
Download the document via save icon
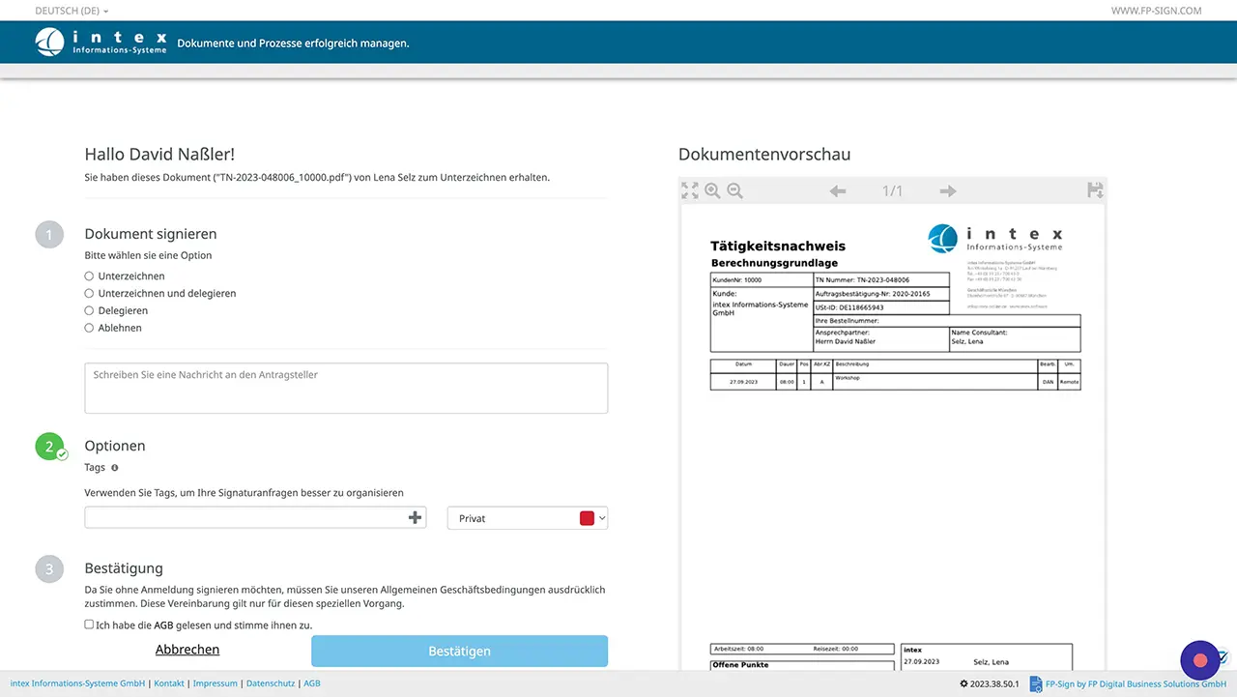pos(1095,190)
